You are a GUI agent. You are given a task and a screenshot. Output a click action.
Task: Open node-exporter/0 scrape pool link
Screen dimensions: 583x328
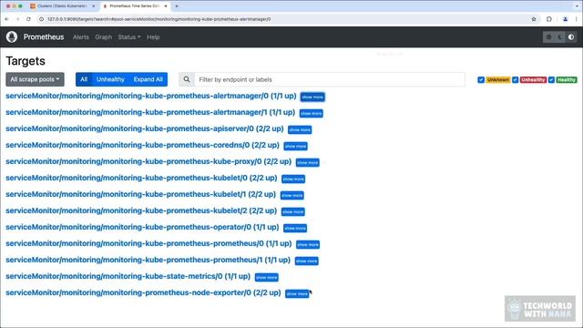tap(143, 292)
